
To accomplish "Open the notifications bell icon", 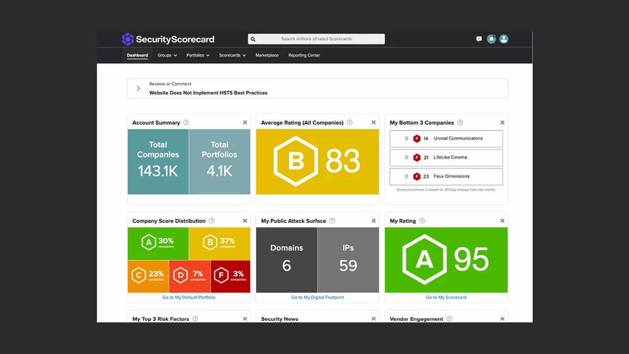I will (x=491, y=39).
